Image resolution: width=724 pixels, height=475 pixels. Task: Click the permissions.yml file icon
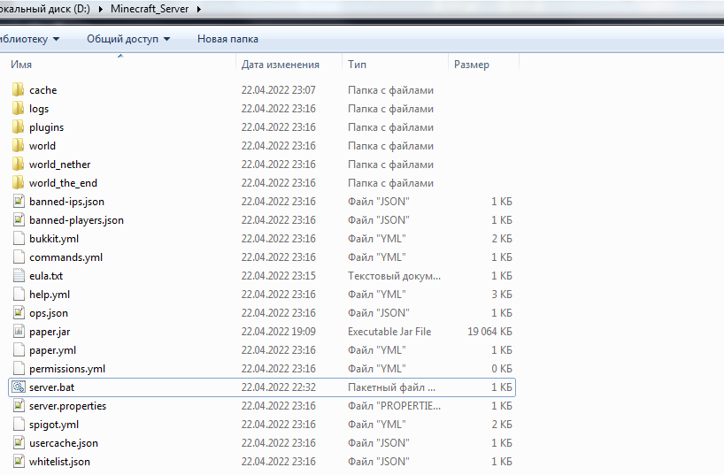pos(19,368)
